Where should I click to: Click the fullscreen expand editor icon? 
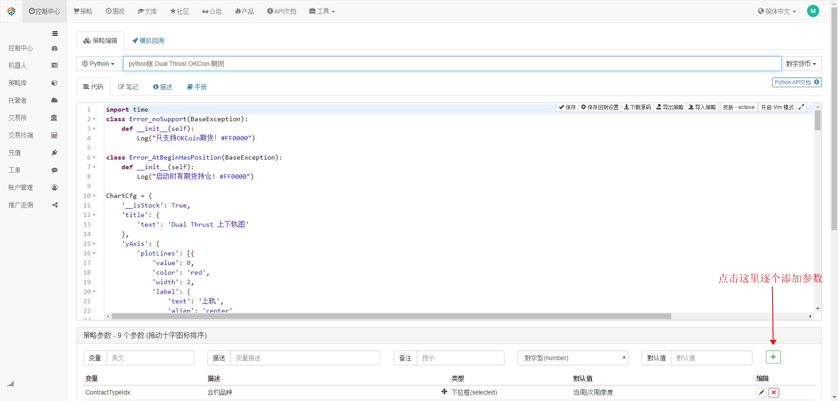coord(801,107)
